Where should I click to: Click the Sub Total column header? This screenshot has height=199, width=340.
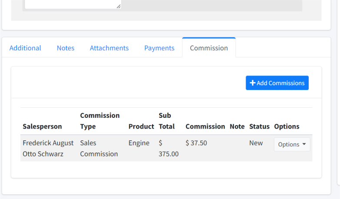[167, 121]
